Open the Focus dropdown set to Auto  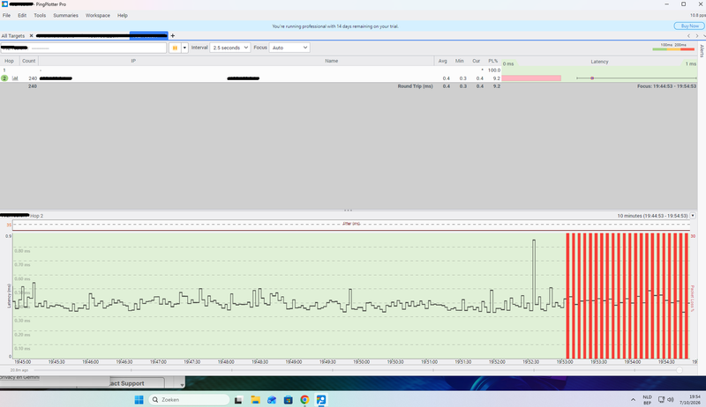click(x=289, y=48)
